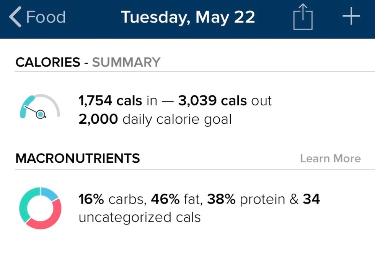The height and width of the screenshot is (257, 375).
Task: Select the 2,000 daily calorie goal text
Action: [x=155, y=120]
